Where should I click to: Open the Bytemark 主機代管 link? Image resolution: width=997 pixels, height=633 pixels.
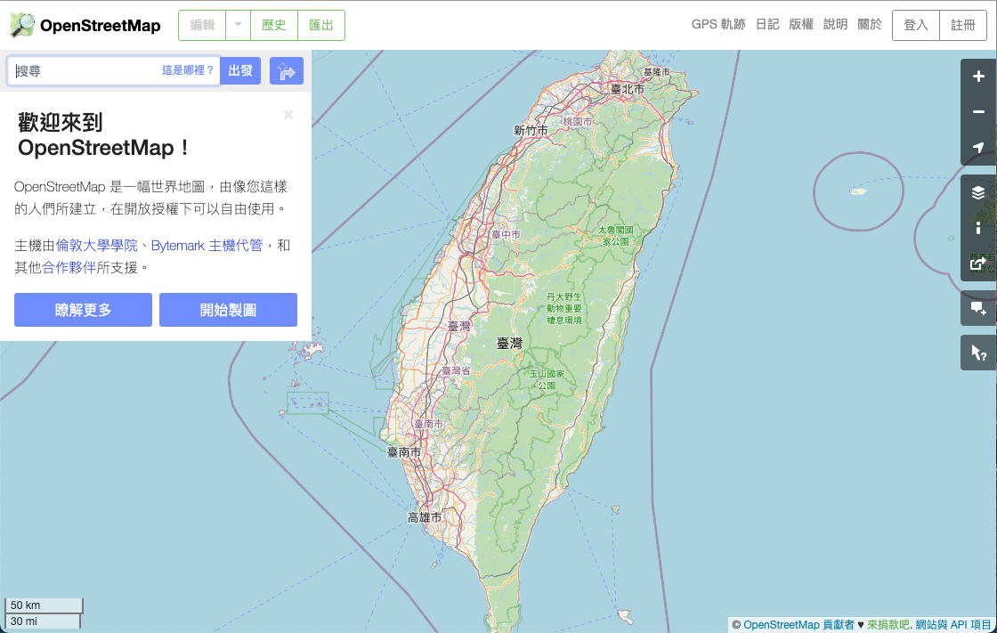(207, 246)
